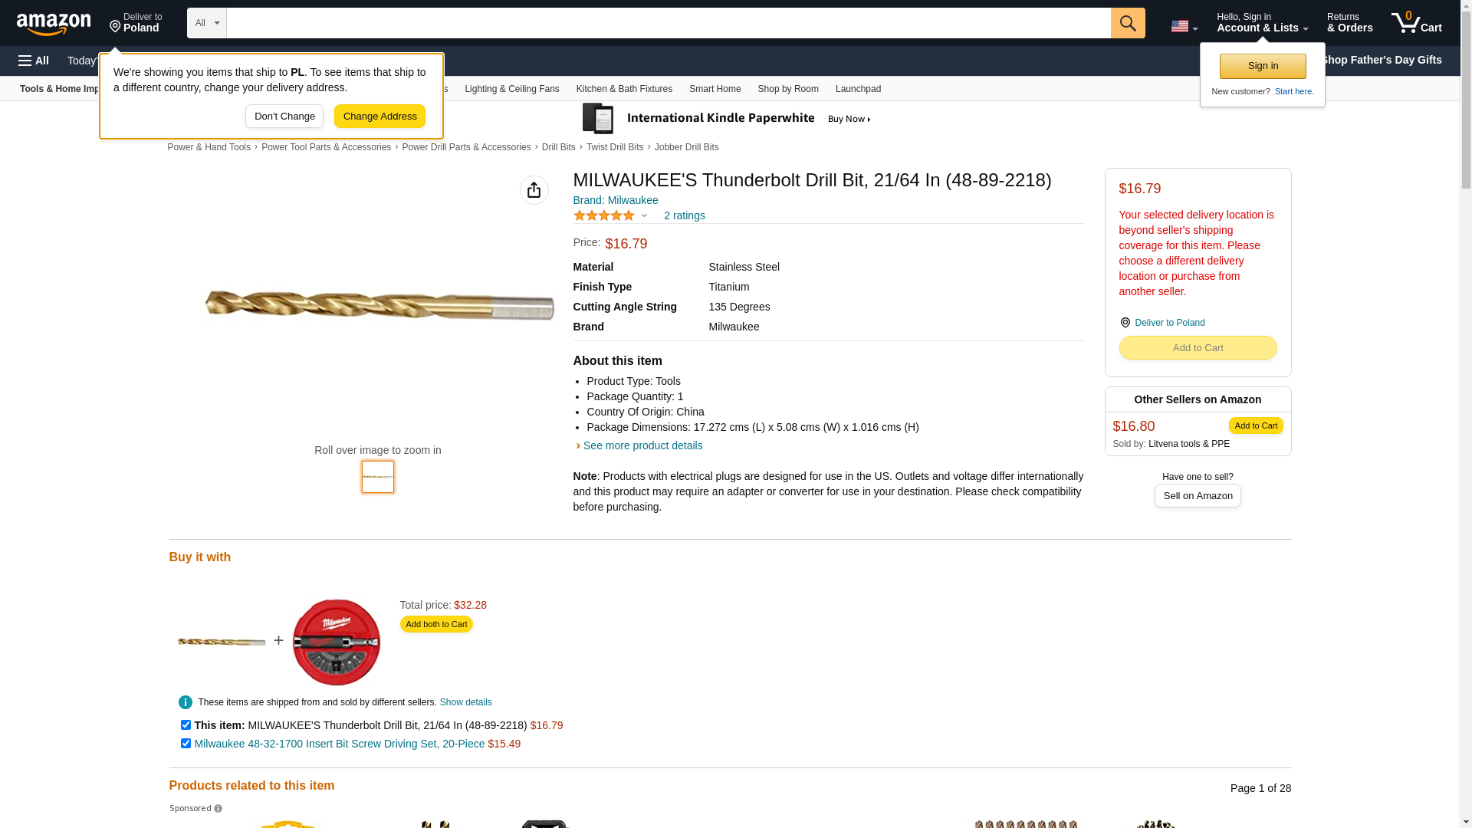This screenshot has height=828, width=1472.
Task: Select Lighting & Ceiling Fans menu item
Action: point(511,89)
